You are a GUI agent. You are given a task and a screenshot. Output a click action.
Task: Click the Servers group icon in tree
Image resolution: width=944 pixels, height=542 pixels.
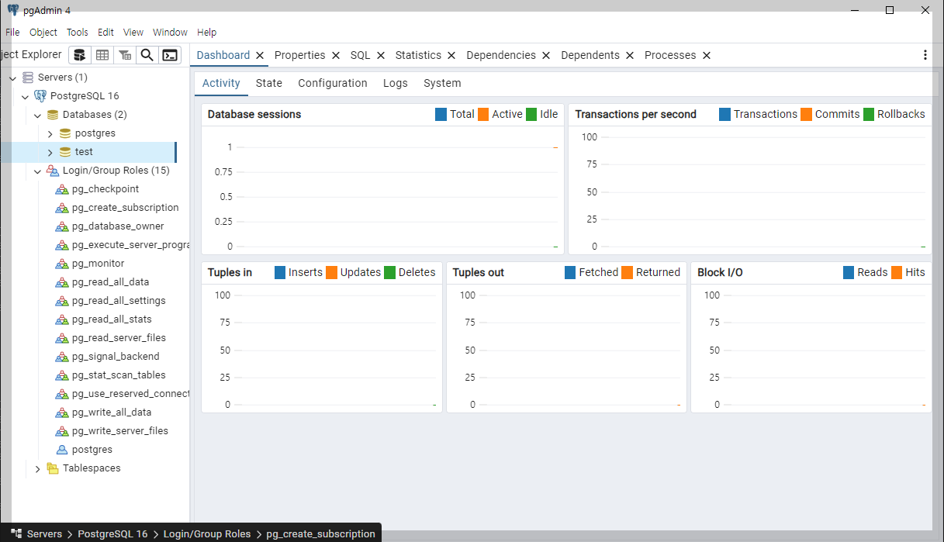pyautogui.click(x=28, y=78)
